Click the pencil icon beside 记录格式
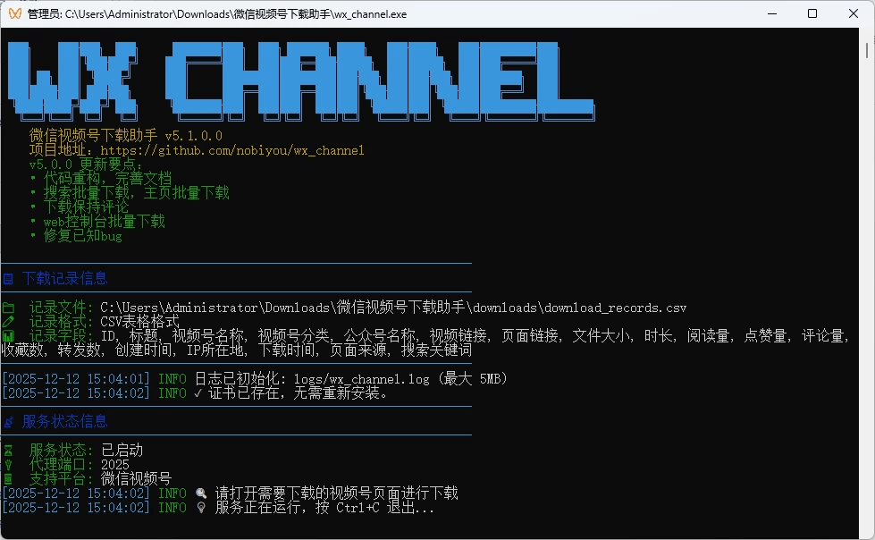 (x=8, y=322)
